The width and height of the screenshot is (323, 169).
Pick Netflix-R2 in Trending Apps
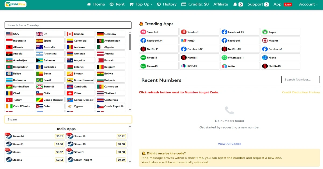(x=240, y=49)
